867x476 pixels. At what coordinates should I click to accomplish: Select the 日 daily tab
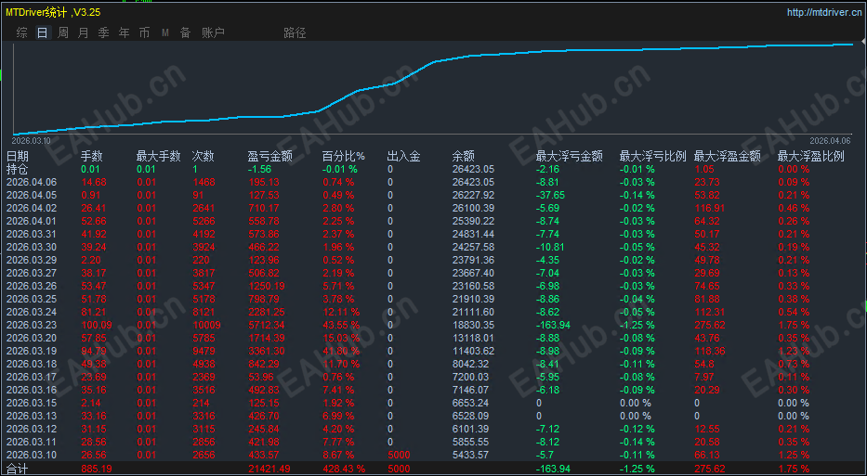coord(43,33)
